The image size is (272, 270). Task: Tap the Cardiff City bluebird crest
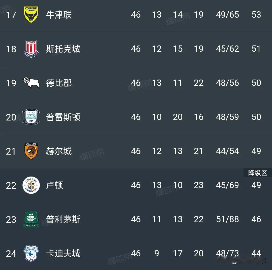31,253
